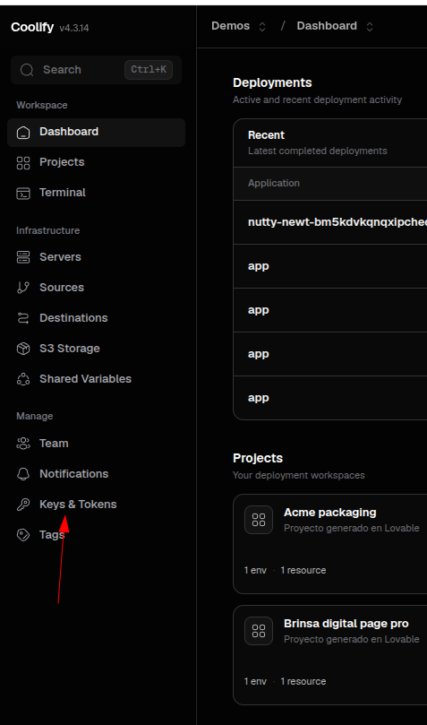This screenshot has height=725, width=427.
Task: Click the Sources git branch icon
Action: click(23, 288)
